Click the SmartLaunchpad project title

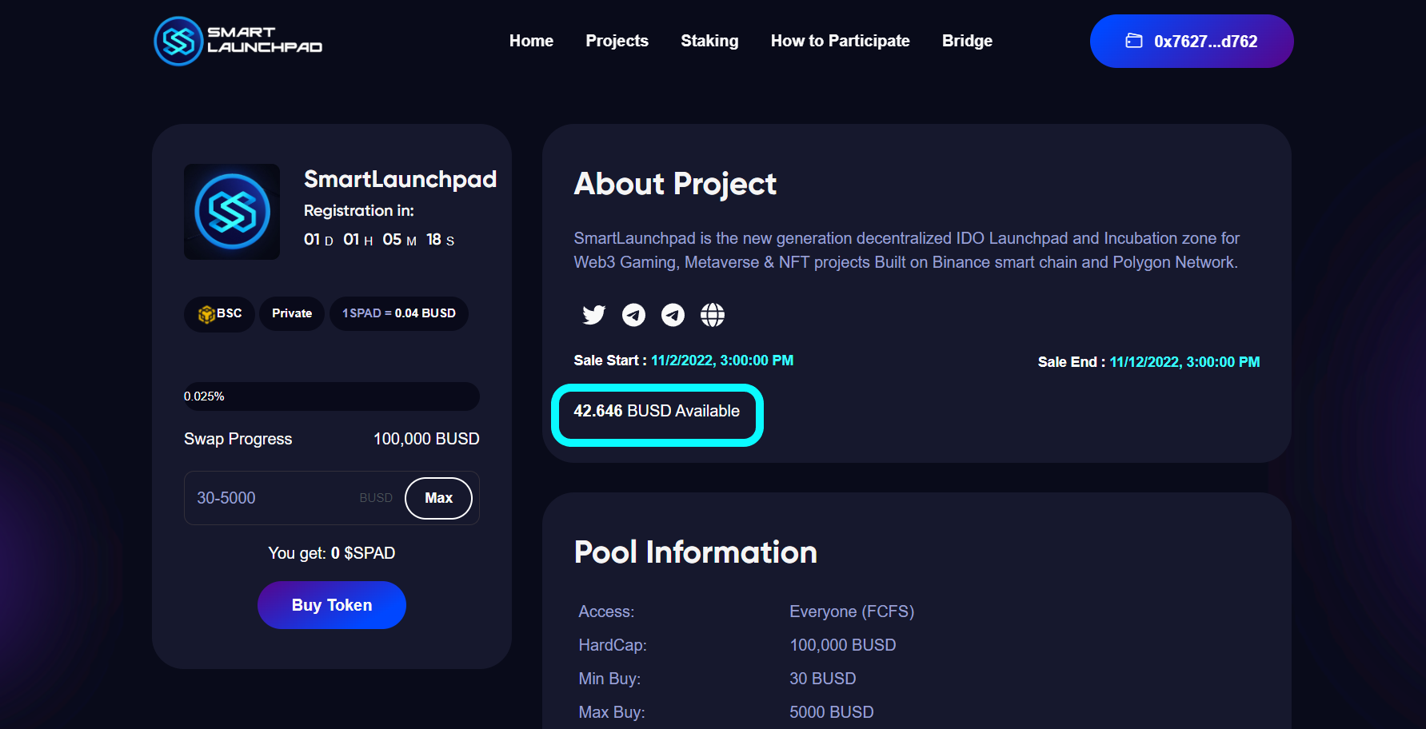tap(400, 179)
